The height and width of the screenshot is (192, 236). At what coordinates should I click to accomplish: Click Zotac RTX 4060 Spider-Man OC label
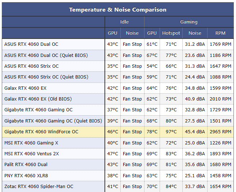coord(39,187)
